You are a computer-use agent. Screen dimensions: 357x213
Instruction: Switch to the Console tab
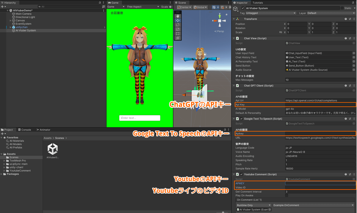tap(24, 129)
